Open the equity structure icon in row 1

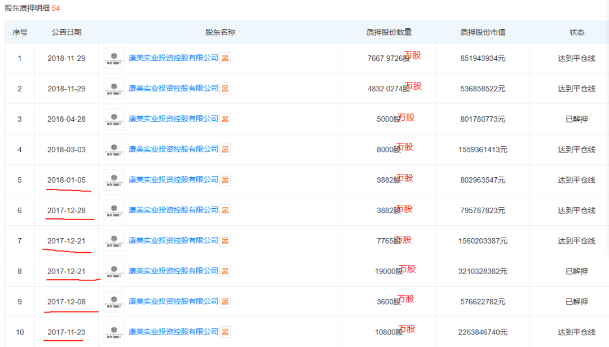point(225,58)
